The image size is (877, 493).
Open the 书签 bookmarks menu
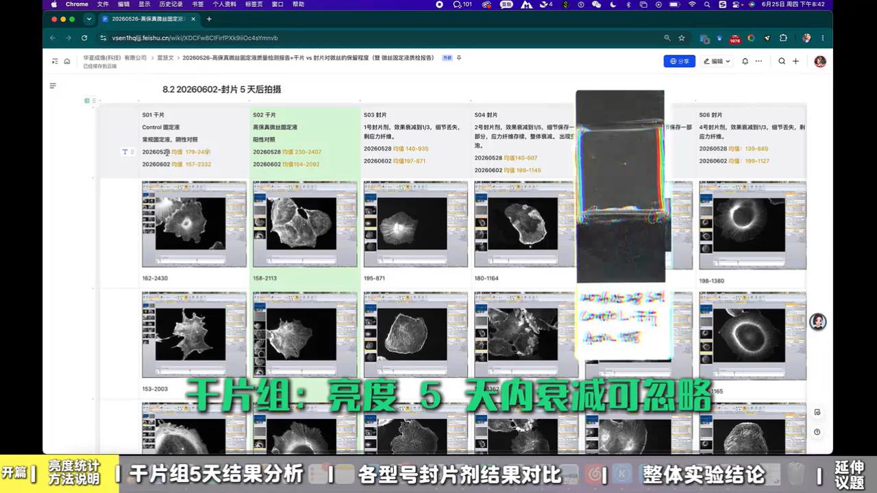197,4
